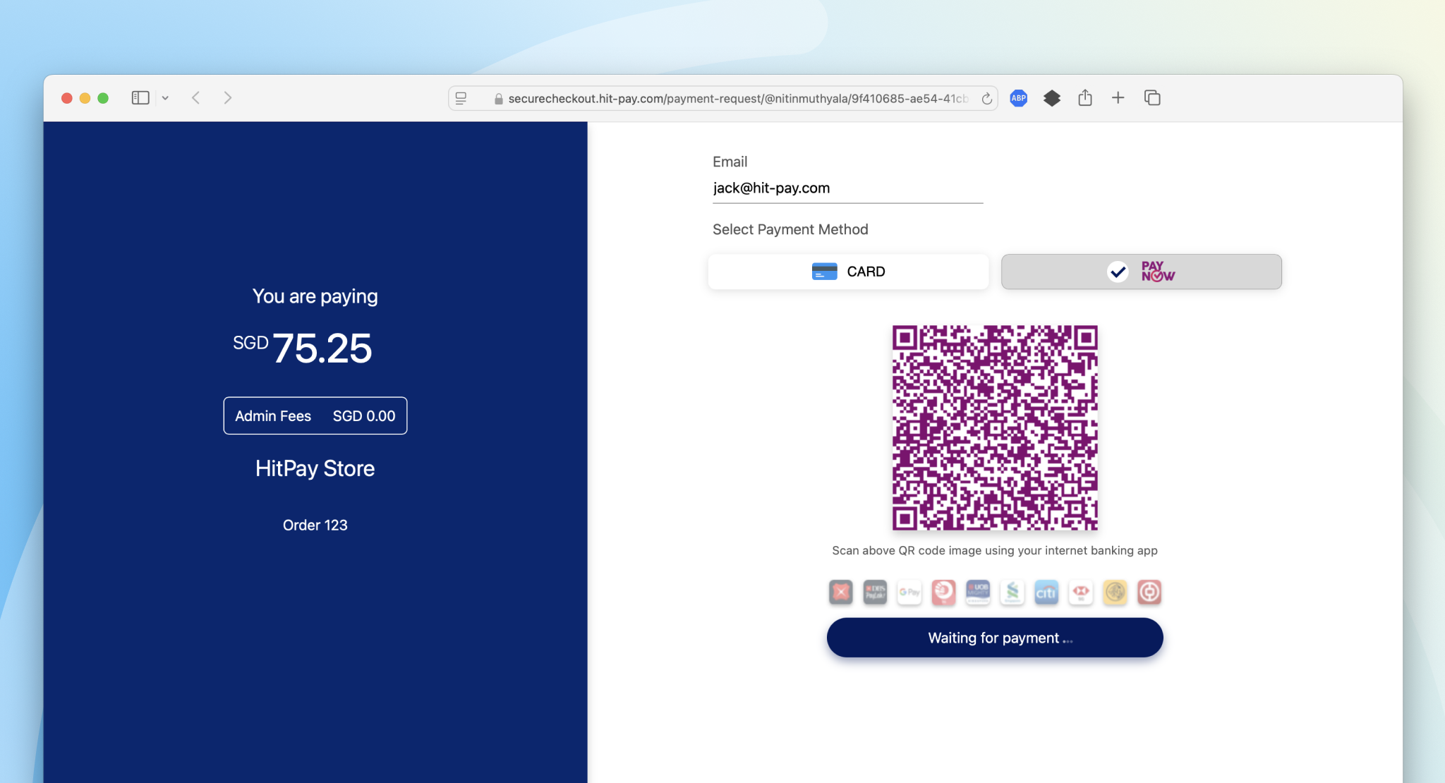Click the Google Pay app icon
This screenshot has height=783, width=1445.
tap(909, 593)
